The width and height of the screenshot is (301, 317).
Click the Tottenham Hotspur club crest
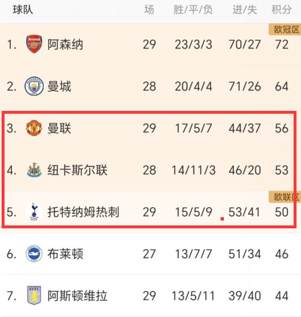coord(34,211)
